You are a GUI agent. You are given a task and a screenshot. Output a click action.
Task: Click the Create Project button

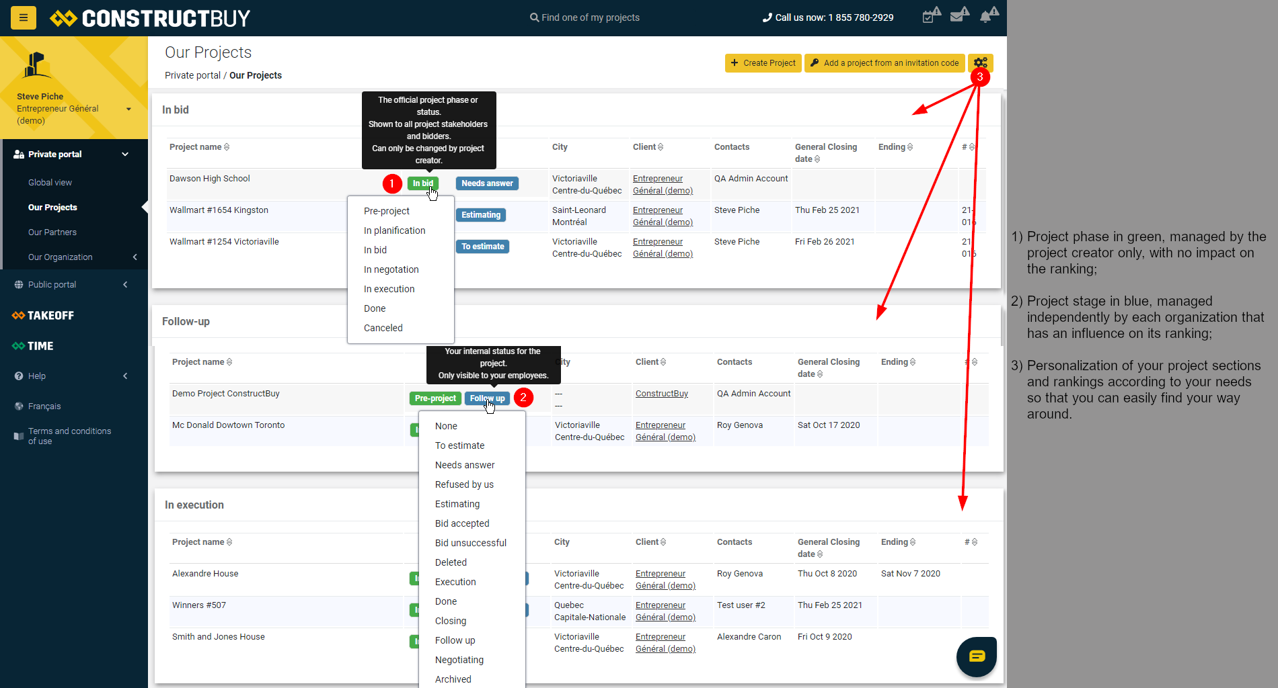(763, 62)
